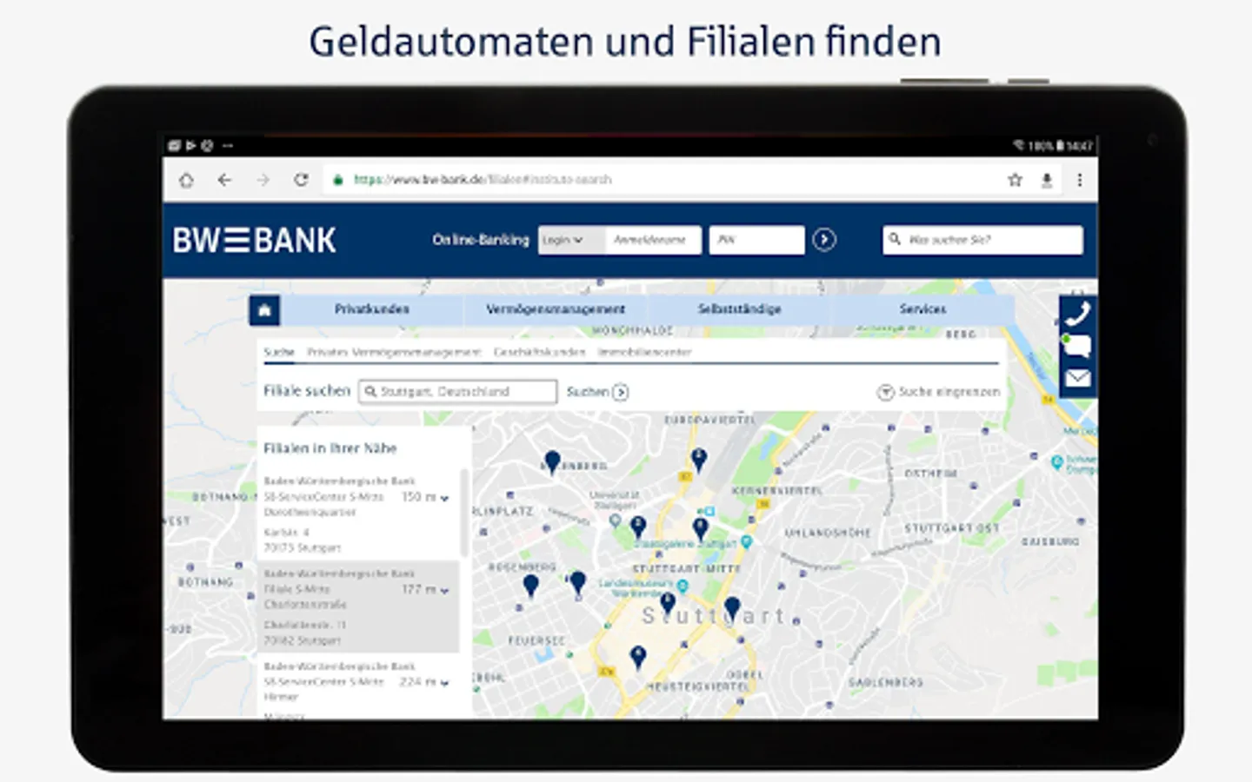Select the SB-ServiceCenter Dorotheenquartier list entry
Screen dimensions: 1252x782
(x=358, y=514)
